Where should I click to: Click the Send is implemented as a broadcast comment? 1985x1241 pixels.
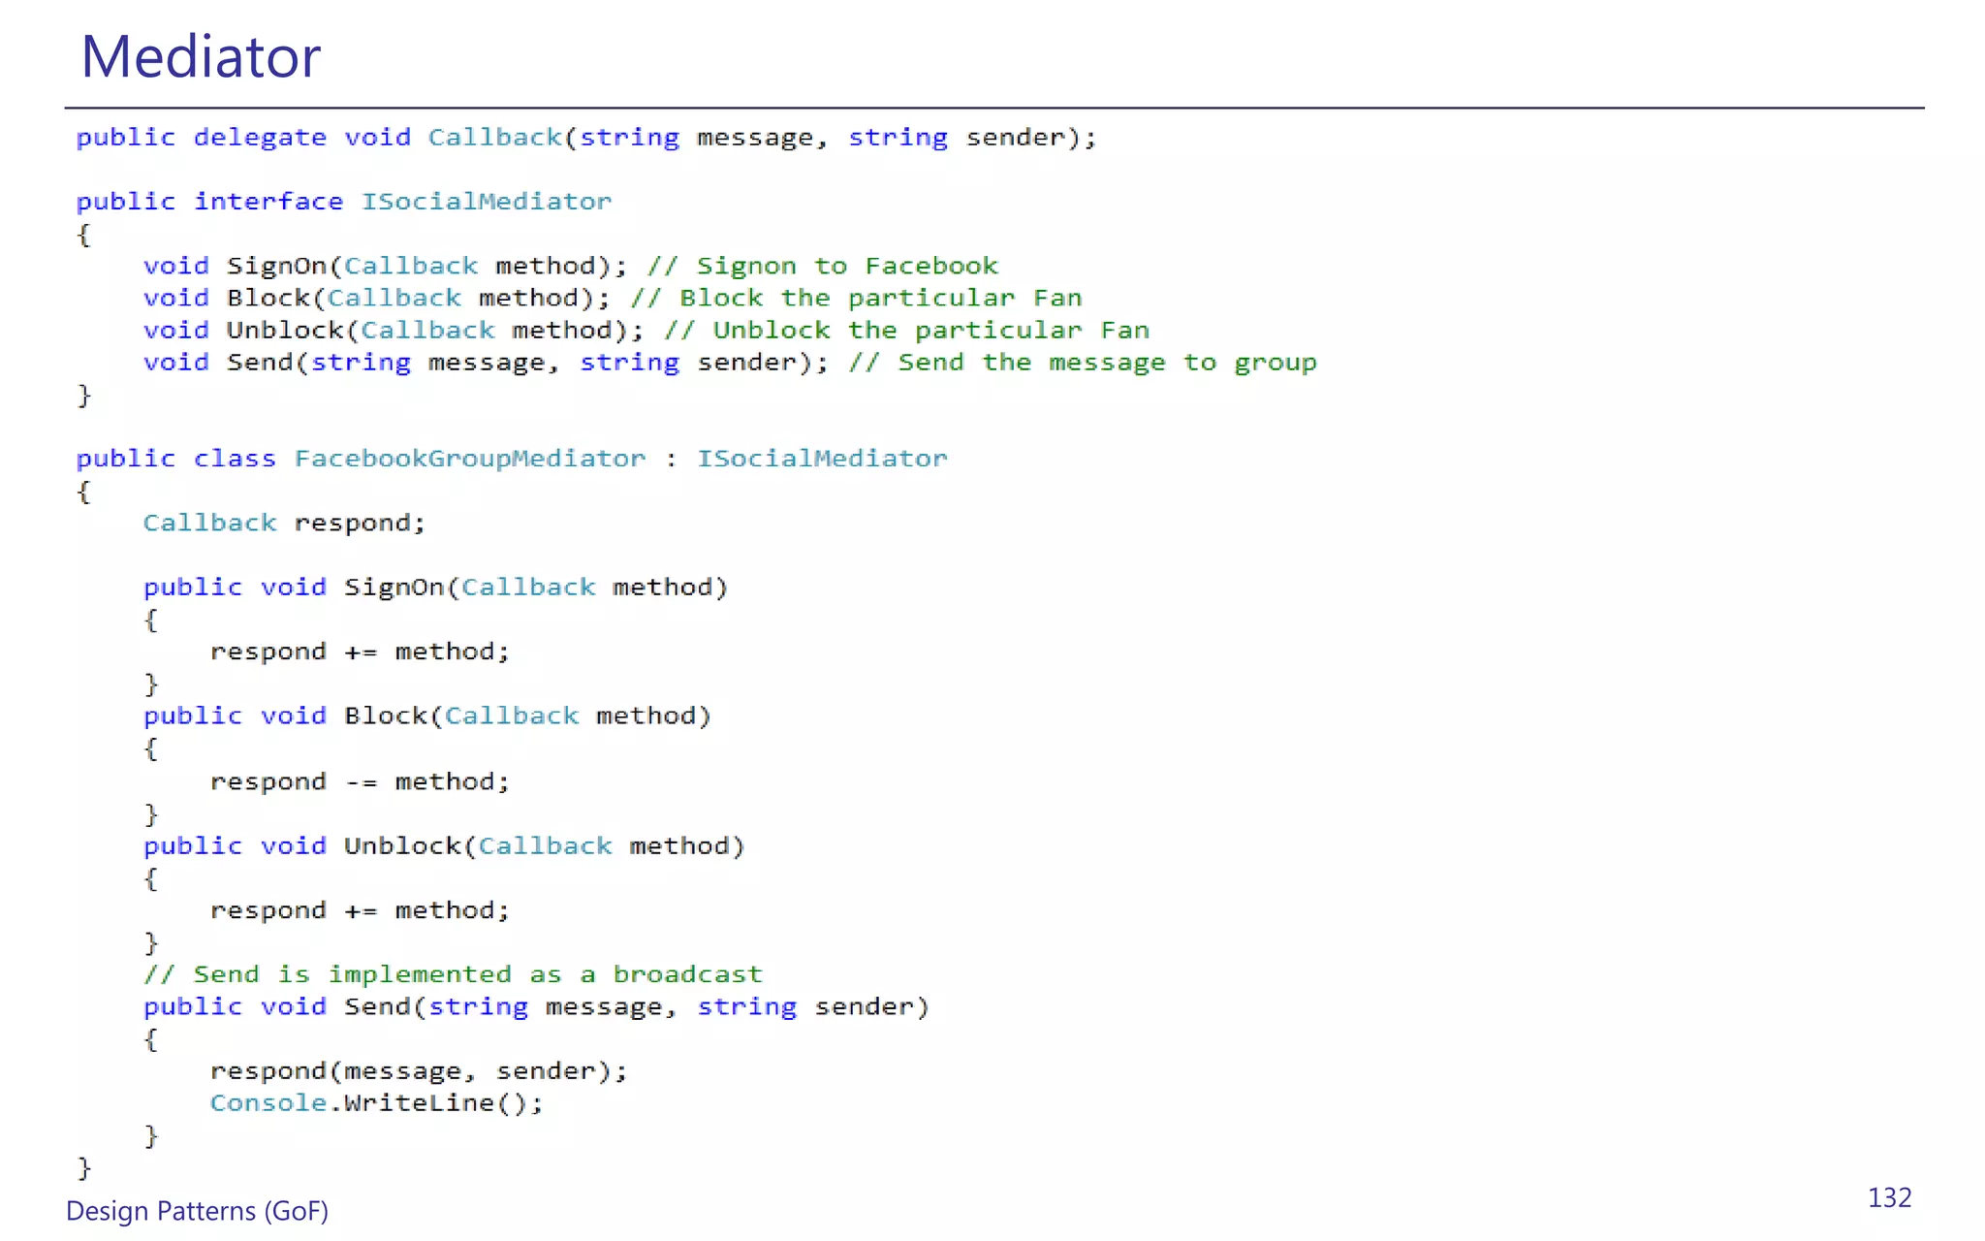(453, 974)
